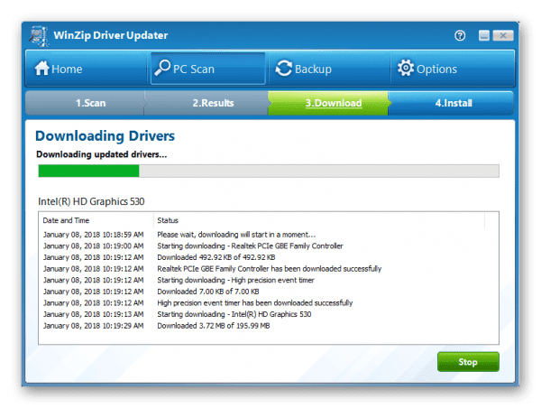This screenshot has width=541, height=408.
Task: Click timestamp 10:18:59 AM
Action: [93, 235]
